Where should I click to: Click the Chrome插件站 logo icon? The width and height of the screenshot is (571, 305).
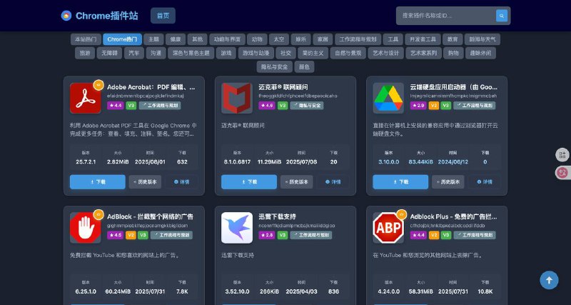click(66, 16)
